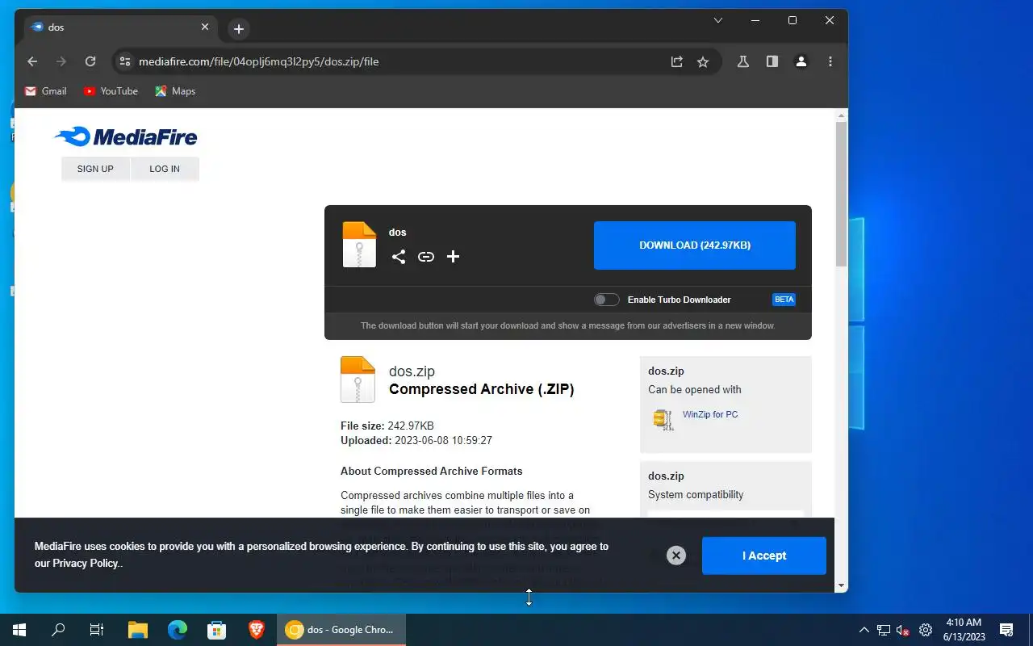This screenshot has width=1033, height=646.
Task: Show hidden system tray icons
Action: point(864,630)
